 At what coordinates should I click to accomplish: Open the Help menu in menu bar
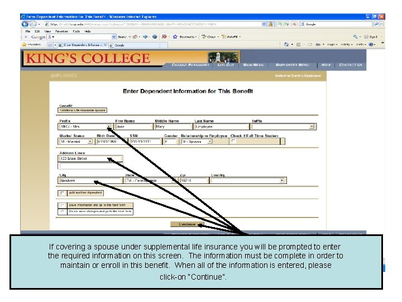[88, 31]
